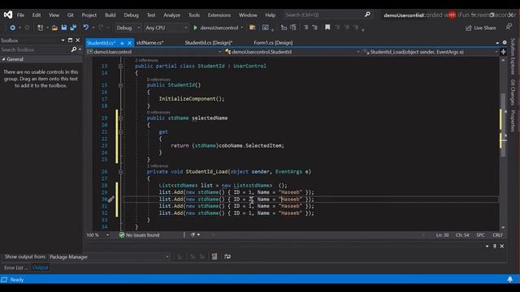Open the demoUsercontrol.StudentId type dropdown
Image resolution: width=520 pixels, height=292 pixels.
[292, 52]
